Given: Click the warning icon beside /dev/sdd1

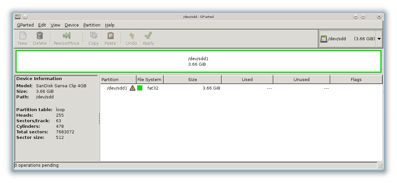Looking at the screenshot, I should coord(132,88).
